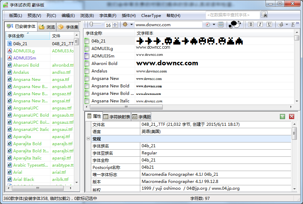Collapse the 常规 section in properties
This screenshot has height=204, width=303.
coord(89,138)
